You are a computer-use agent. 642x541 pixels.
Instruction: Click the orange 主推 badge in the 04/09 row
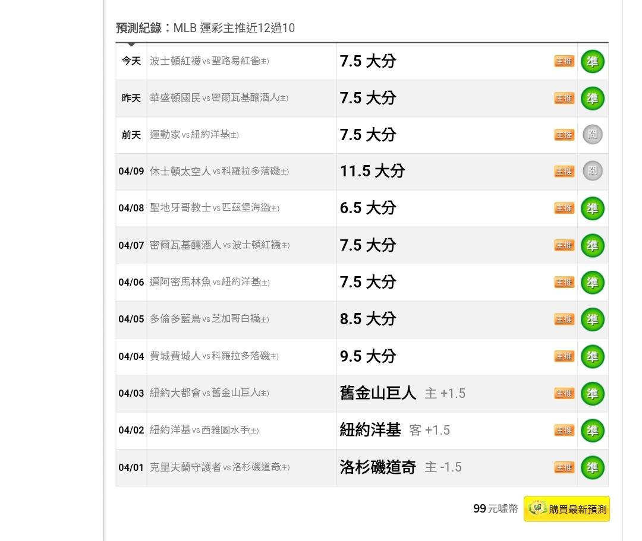564,172
